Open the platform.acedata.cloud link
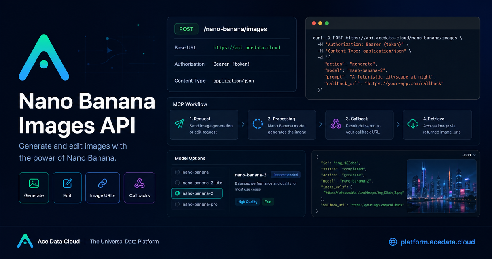This screenshot has height=259, width=492. (437, 242)
